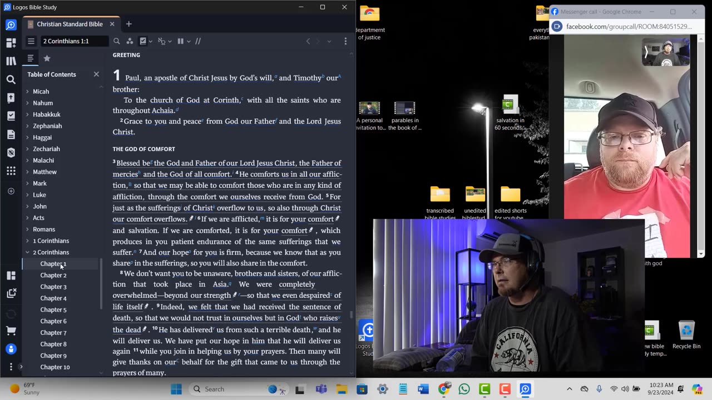
Task: Open the three-dots resource icon in Bible toolbar
Action: [130, 41]
